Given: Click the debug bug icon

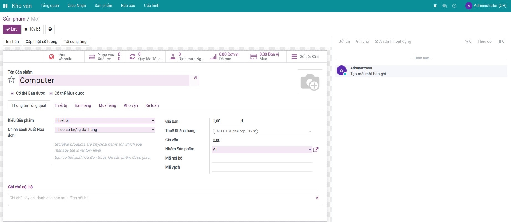Looking at the screenshot, I should (435, 6).
